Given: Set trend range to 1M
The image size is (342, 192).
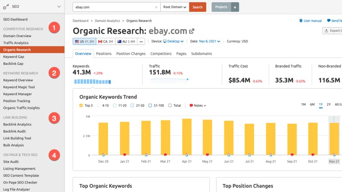Looking at the screenshot, I should 304,105.
